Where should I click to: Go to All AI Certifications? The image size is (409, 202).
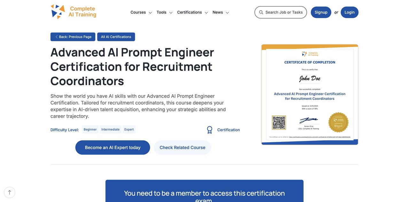[x=116, y=37]
